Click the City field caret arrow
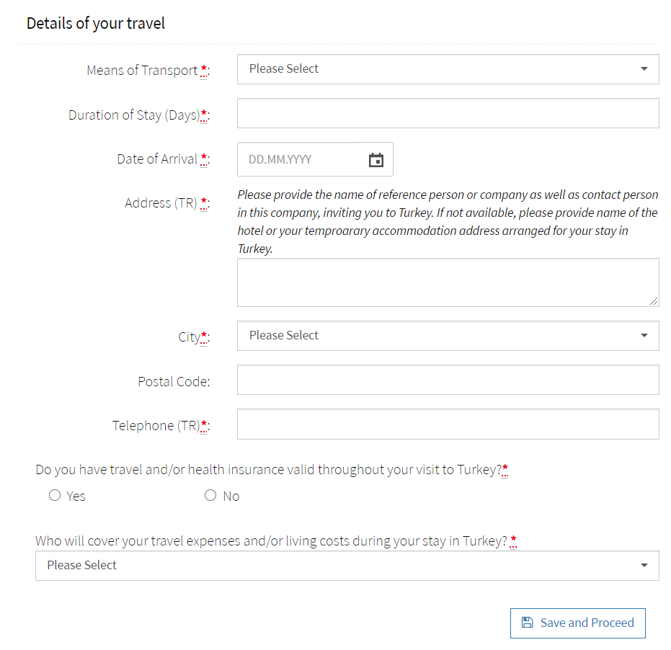The height and width of the screenshot is (650, 671). coord(644,336)
